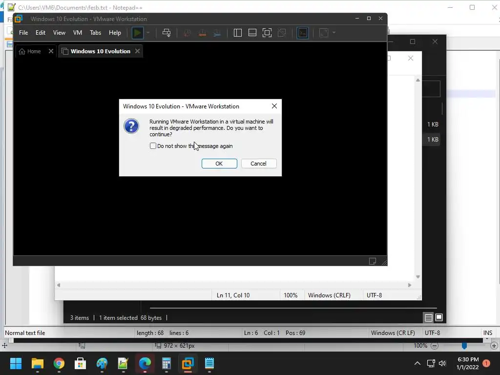The width and height of the screenshot is (500, 375).
Task: Click the scroll right arrow in Notepad
Action: 410,285
